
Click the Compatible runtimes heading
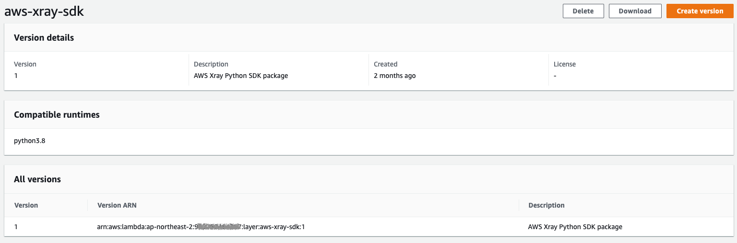pos(57,115)
